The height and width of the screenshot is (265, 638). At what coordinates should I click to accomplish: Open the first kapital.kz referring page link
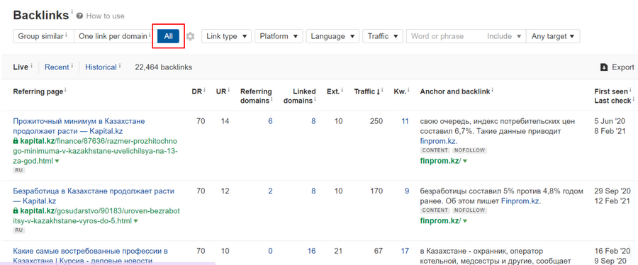tap(79, 126)
